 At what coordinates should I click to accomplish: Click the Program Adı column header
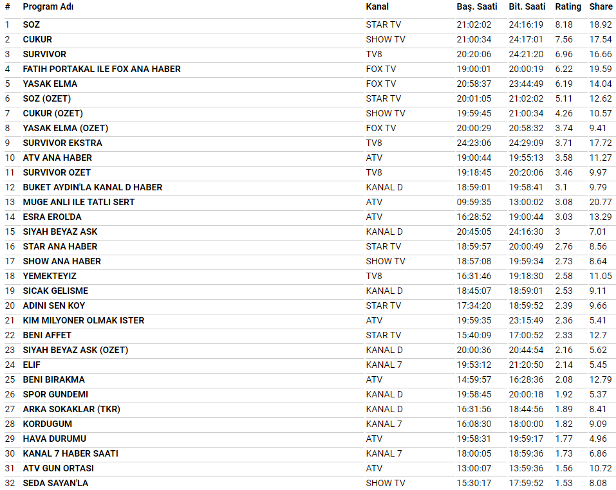[48, 7]
